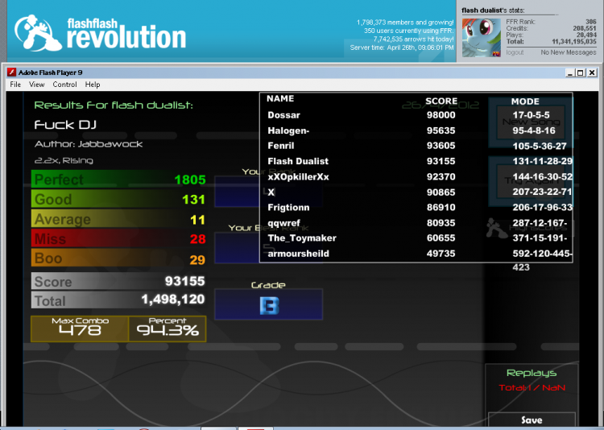The height and width of the screenshot is (430, 604).
Task: Open the Help menu
Action: [x=93, y=85]
